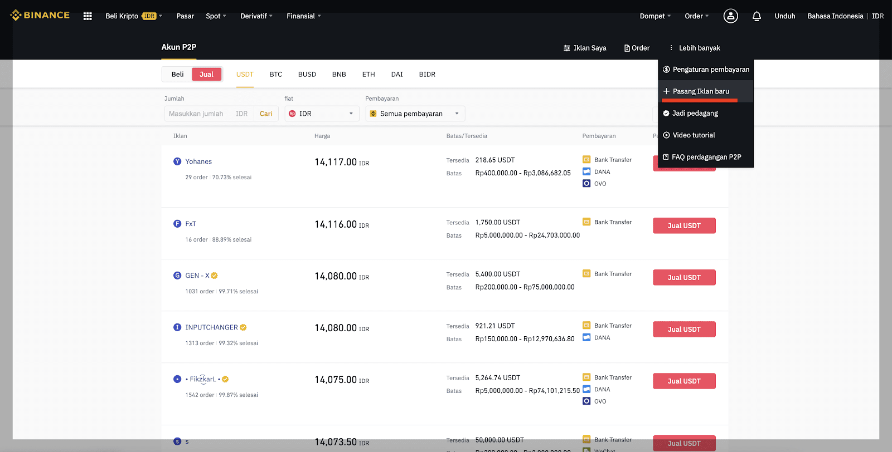892x452 pixels.
Task: Select the DAI tab
Action: point(397,75)
